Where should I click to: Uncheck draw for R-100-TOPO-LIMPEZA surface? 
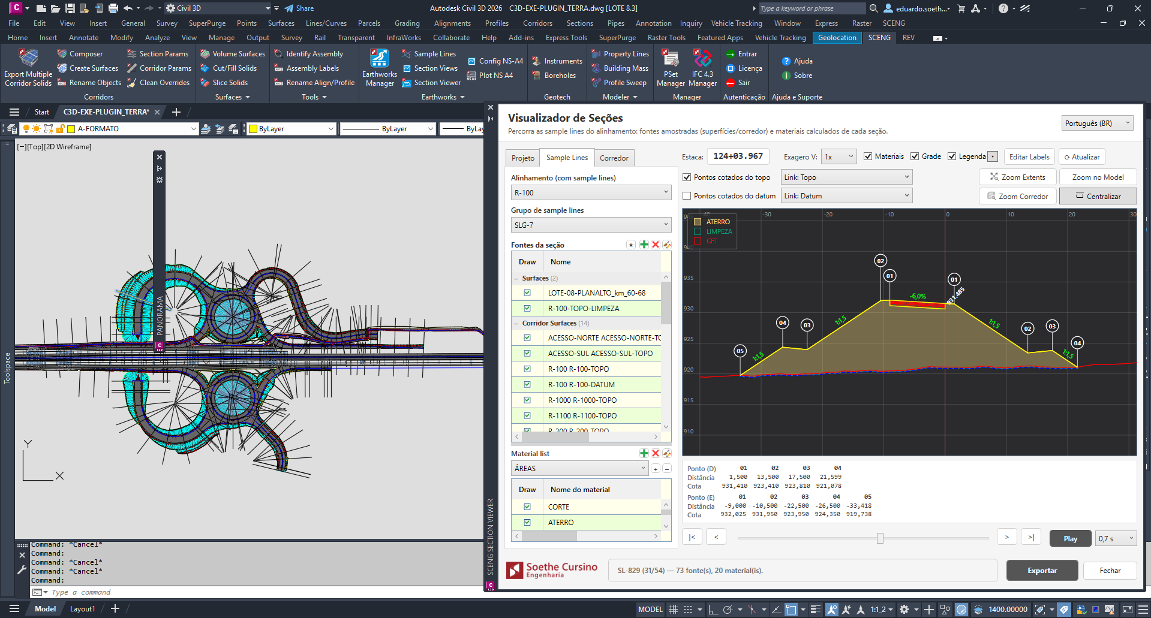click(527, 309)
